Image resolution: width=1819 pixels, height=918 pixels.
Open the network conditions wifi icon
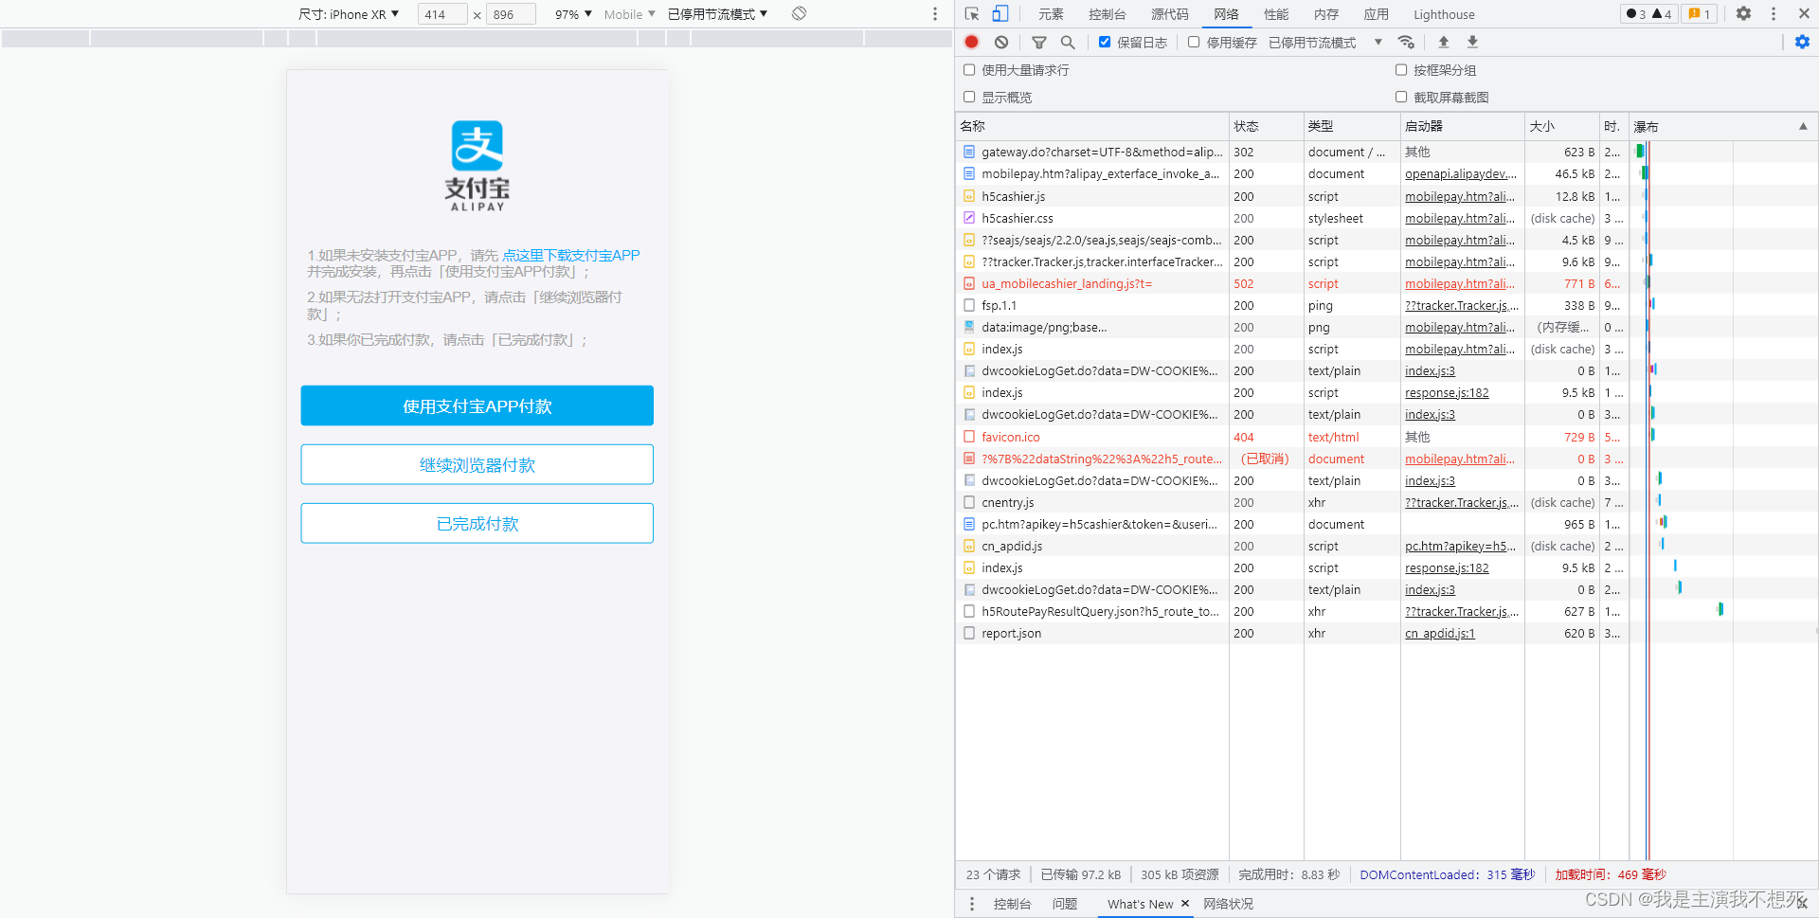coord(1407,42)
